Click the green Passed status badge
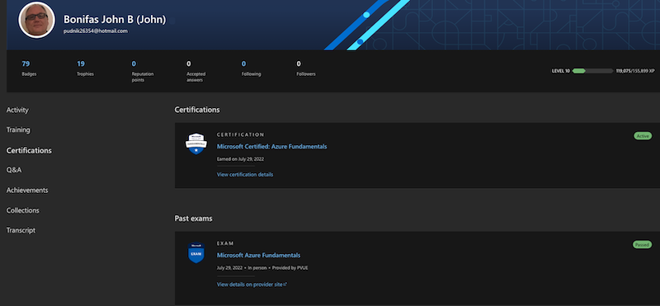This screenshot has width=660, height=306. pos(642,244)
